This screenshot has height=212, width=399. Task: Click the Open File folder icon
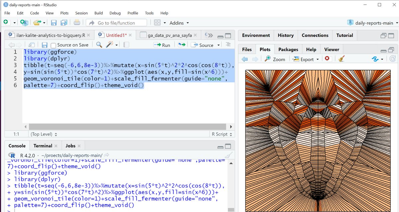click(x=37, y=23)
